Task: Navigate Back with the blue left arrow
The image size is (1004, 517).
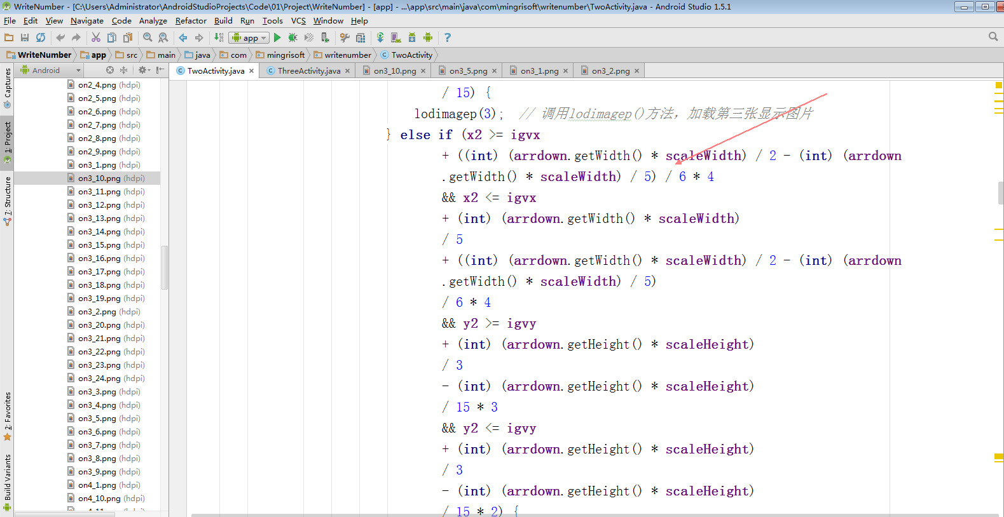Action: point(183,37)
